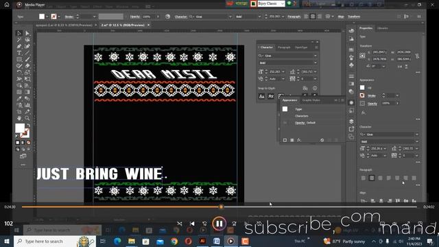Image resolution: width=439 pixels, height=247 pixels.
Task: Select the Hand tool
Action: coord(19,118)
